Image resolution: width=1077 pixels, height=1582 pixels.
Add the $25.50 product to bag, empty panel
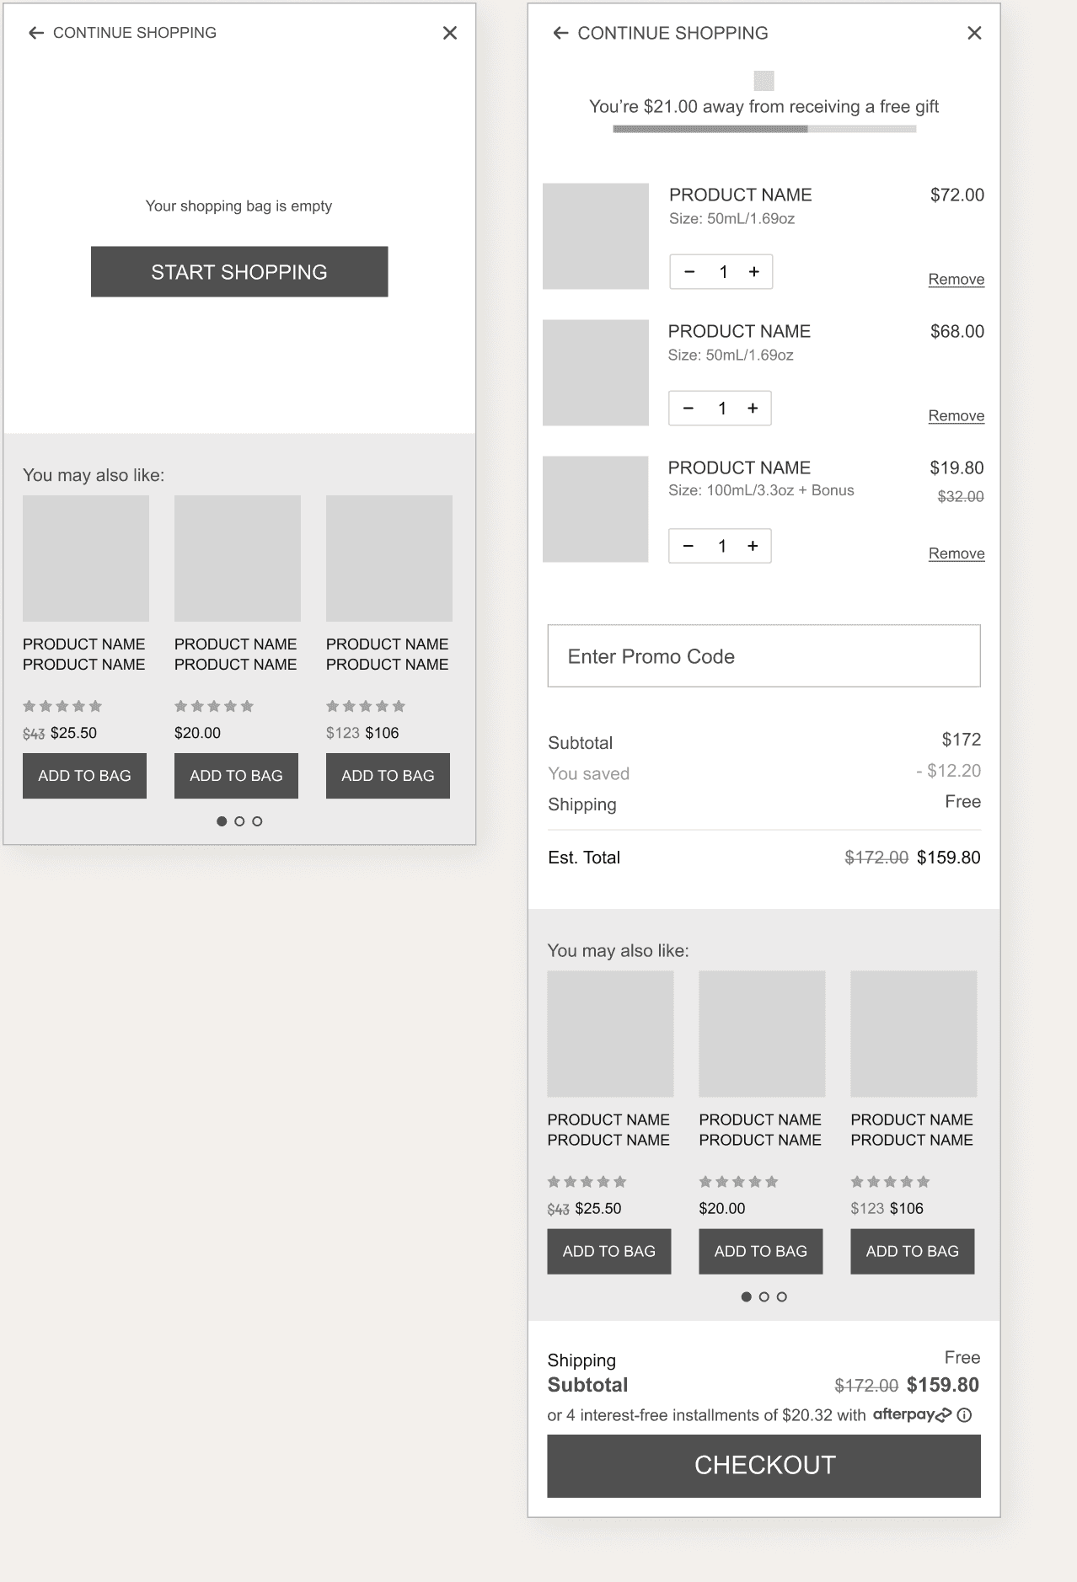click(84, 776)
